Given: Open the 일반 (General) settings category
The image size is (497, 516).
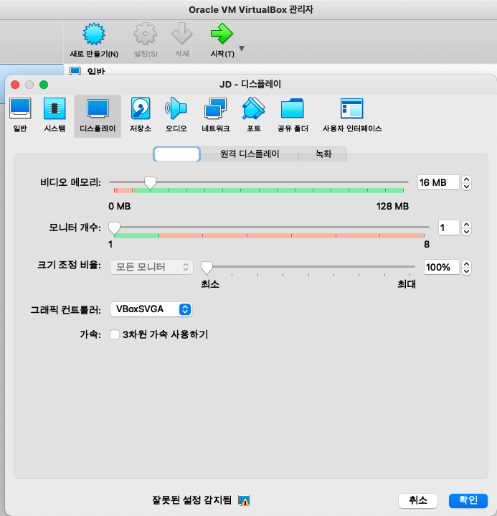Looking at the screenshot, I should 20,115.
